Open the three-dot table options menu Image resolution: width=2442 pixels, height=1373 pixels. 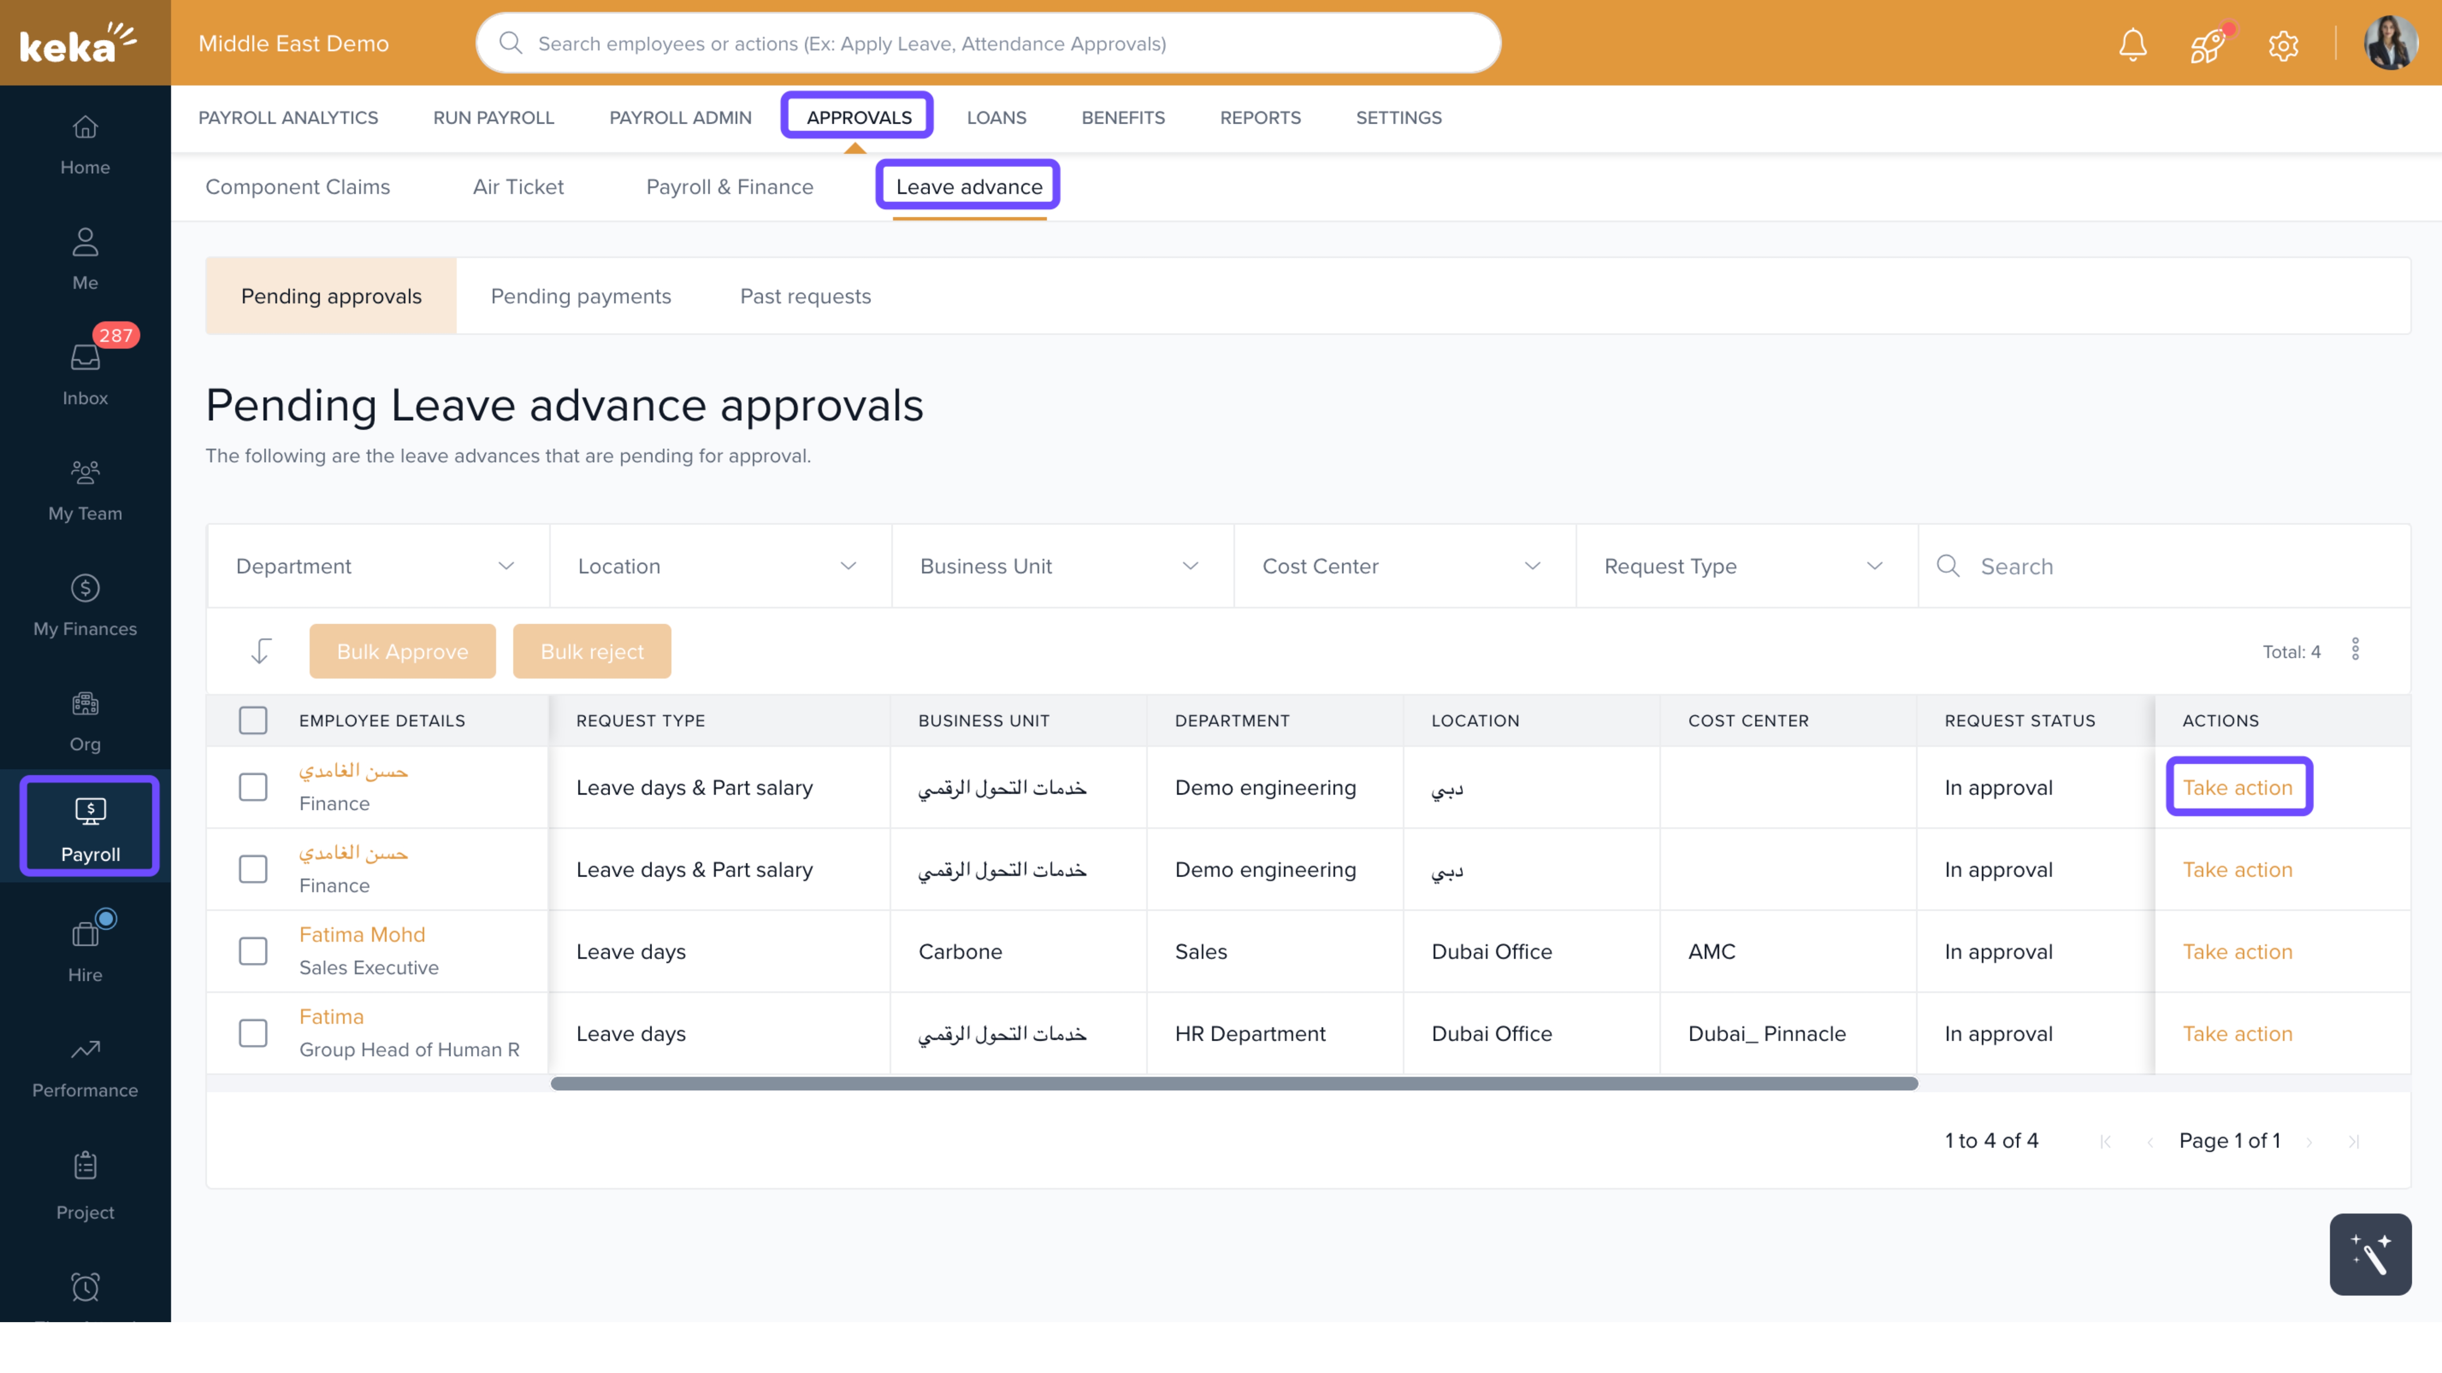click(x=2355, y=650)
